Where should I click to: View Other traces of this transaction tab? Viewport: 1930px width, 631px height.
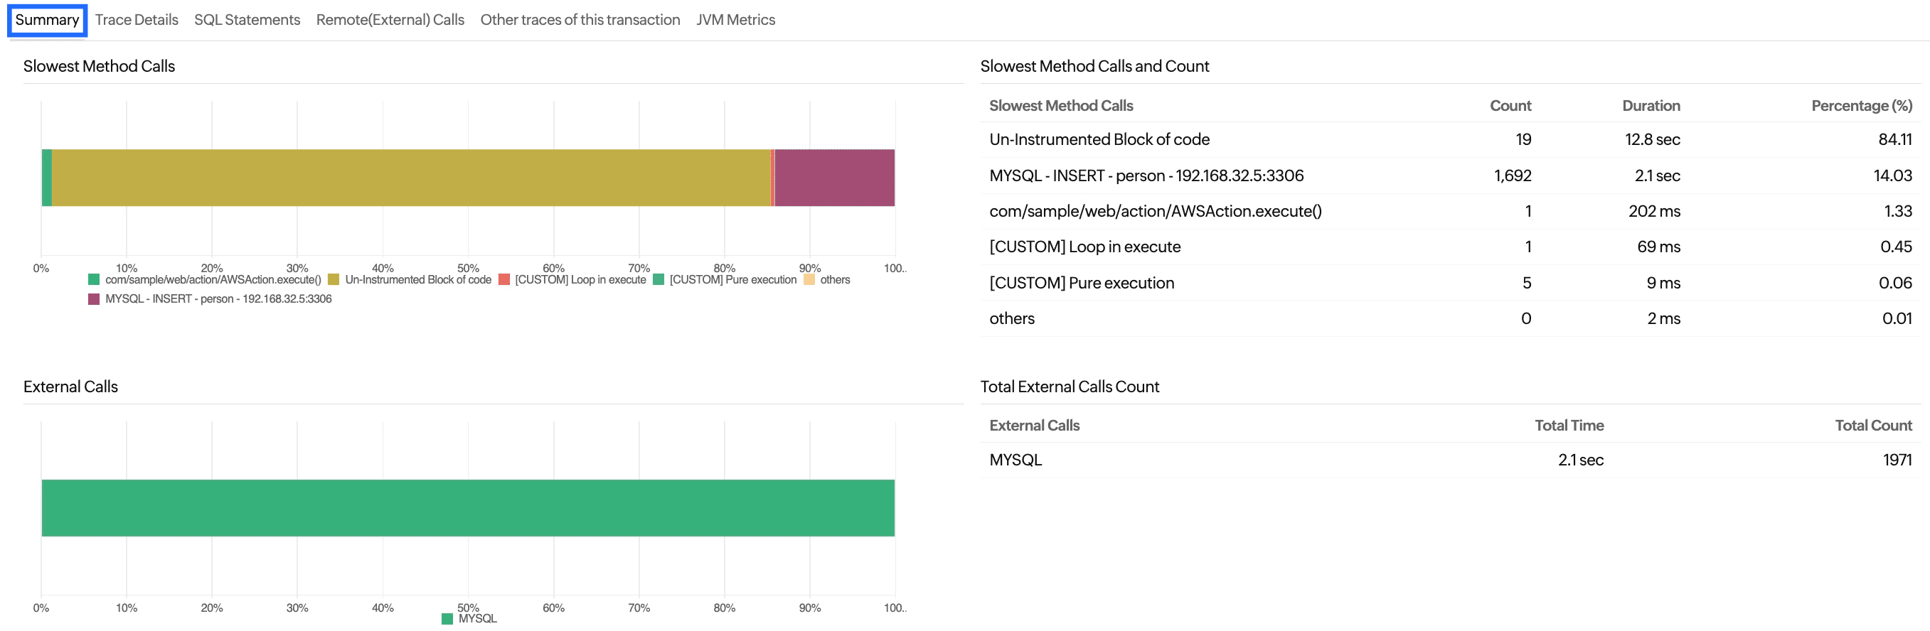[580, 20]
